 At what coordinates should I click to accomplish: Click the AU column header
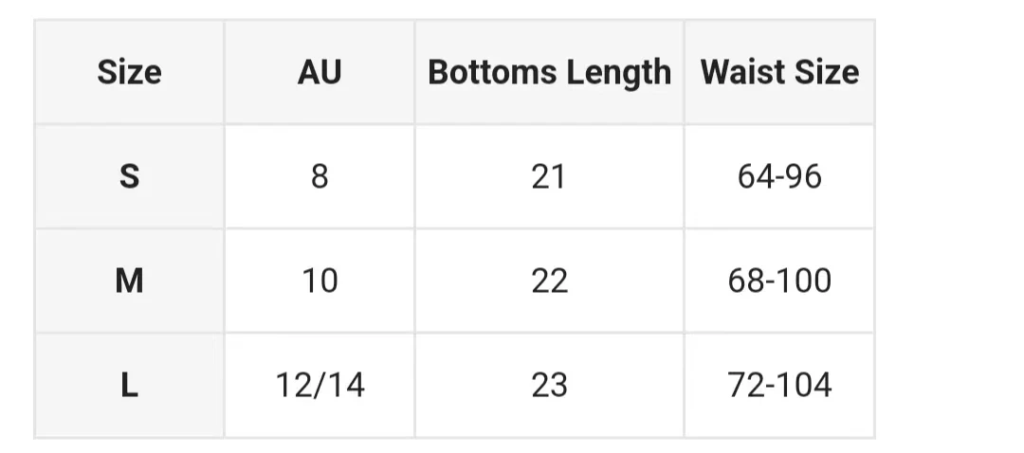[x=320, y=72]
